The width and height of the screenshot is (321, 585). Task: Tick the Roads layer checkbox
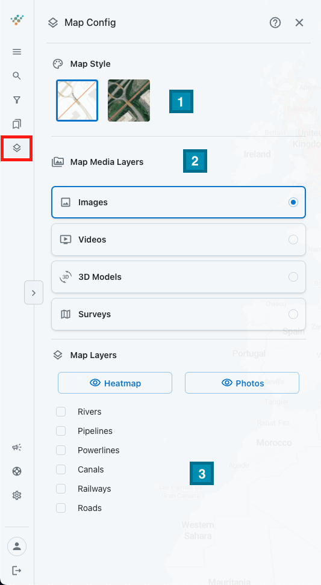click(61, 508)
